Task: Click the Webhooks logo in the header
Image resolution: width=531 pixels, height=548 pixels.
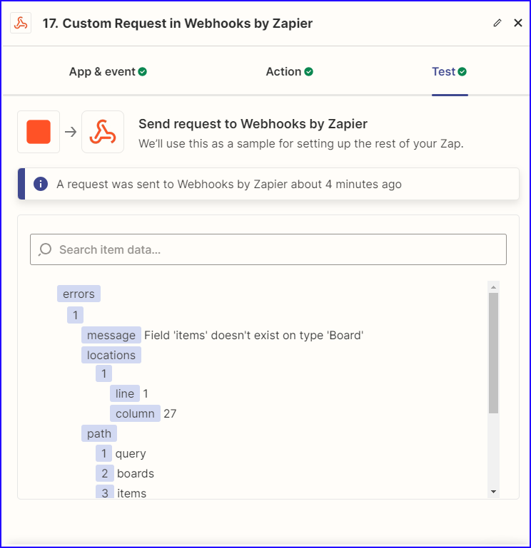Action: 21,23
